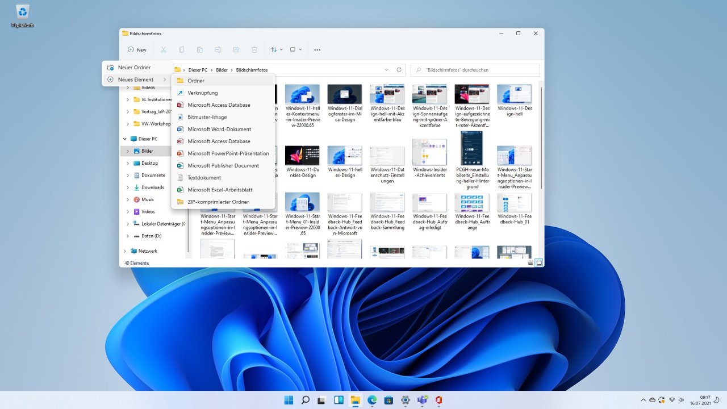Viewport: 727px width, 409px height.
Task: Click the Bildschirmfotos search field
Action: coord(475,70)
